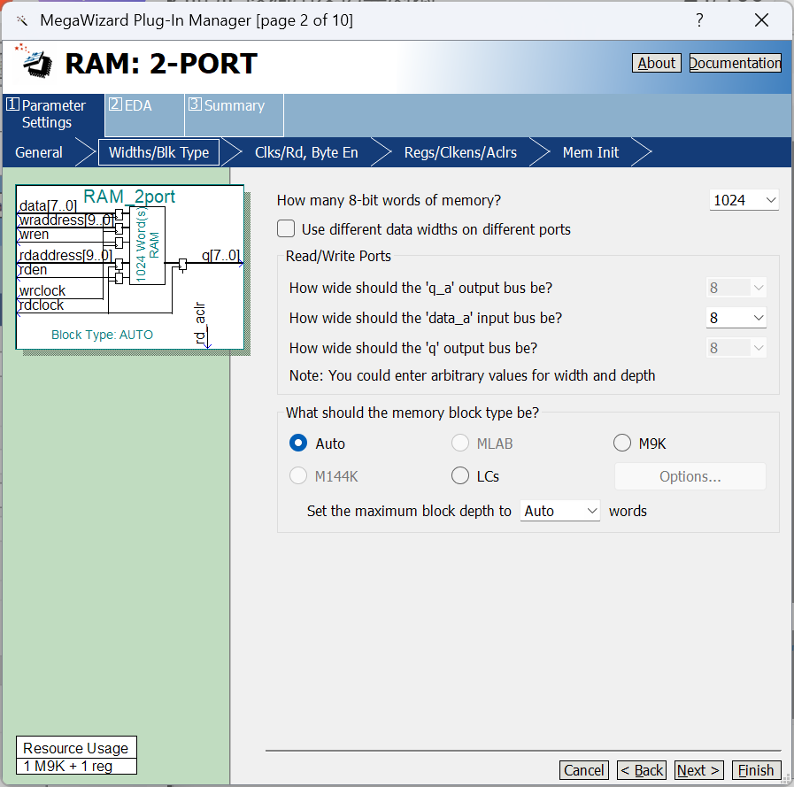
Task: Switch to the Summary tab
Action: 234,114
